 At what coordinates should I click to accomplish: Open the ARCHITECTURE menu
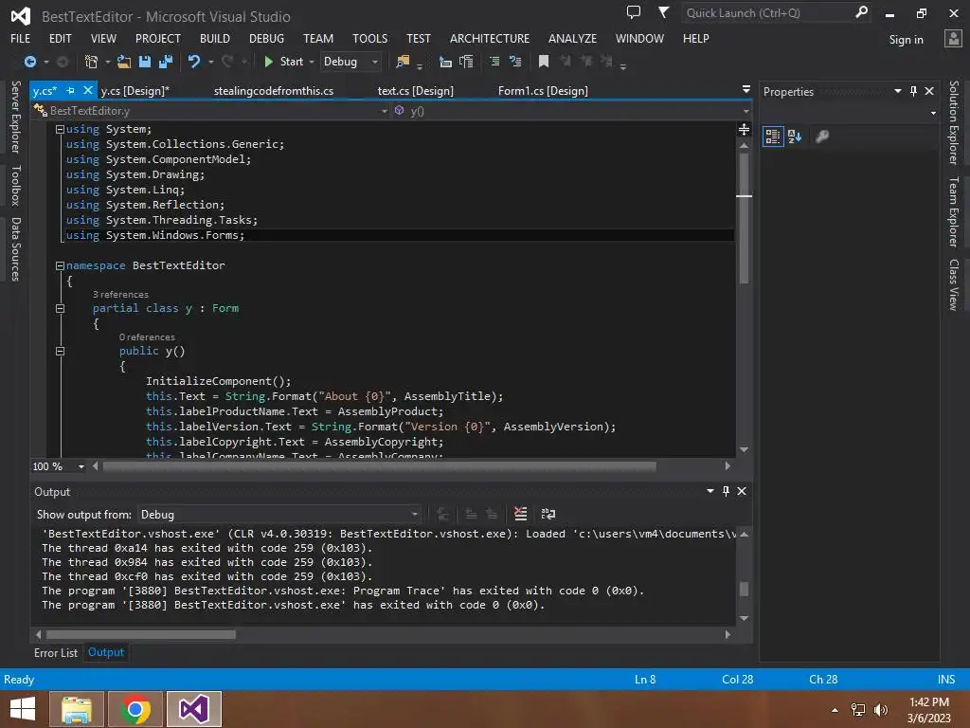(490, 38)
